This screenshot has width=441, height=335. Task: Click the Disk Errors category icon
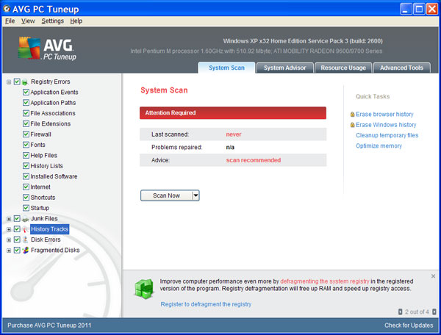point(25,239)
